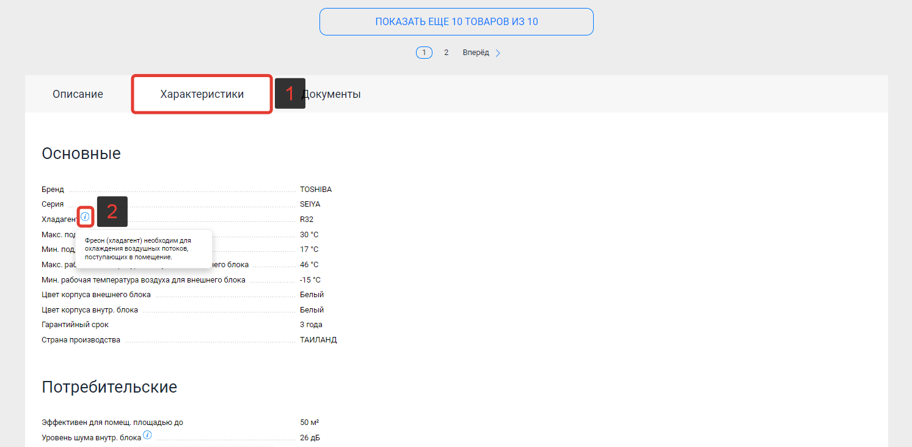Switch to the Характеристики tab
Screen dimensions: 912x447
coord(202,94)
